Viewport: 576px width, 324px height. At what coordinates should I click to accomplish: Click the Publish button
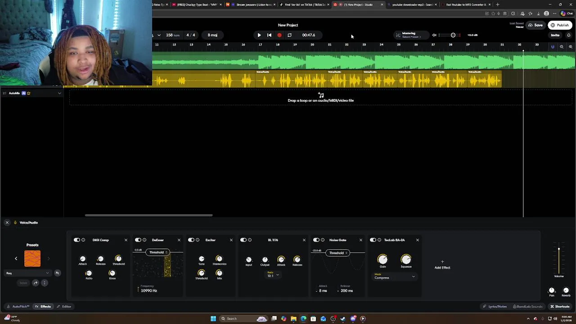[560, 25]
